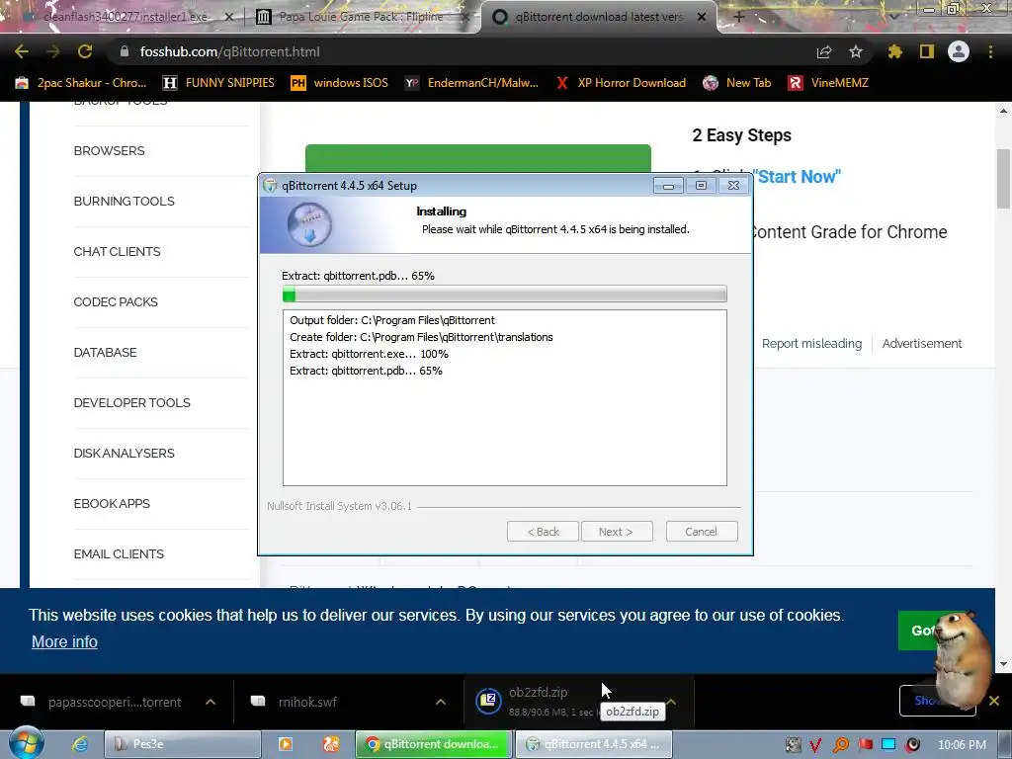
Task: Open the DISK ANALYSERS category
Action: click(124, 453)
